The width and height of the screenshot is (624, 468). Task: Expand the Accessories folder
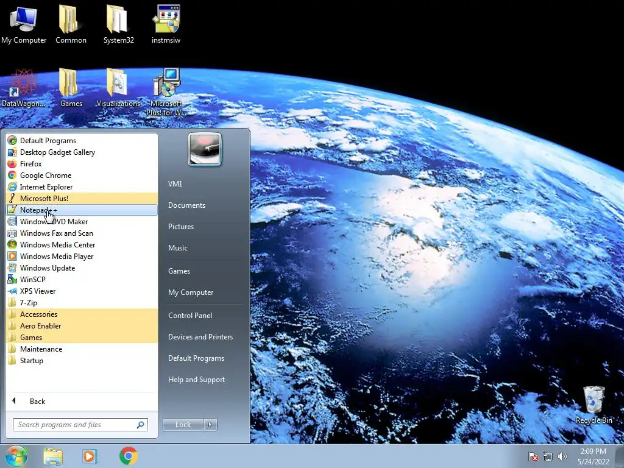tap(82, 314)
